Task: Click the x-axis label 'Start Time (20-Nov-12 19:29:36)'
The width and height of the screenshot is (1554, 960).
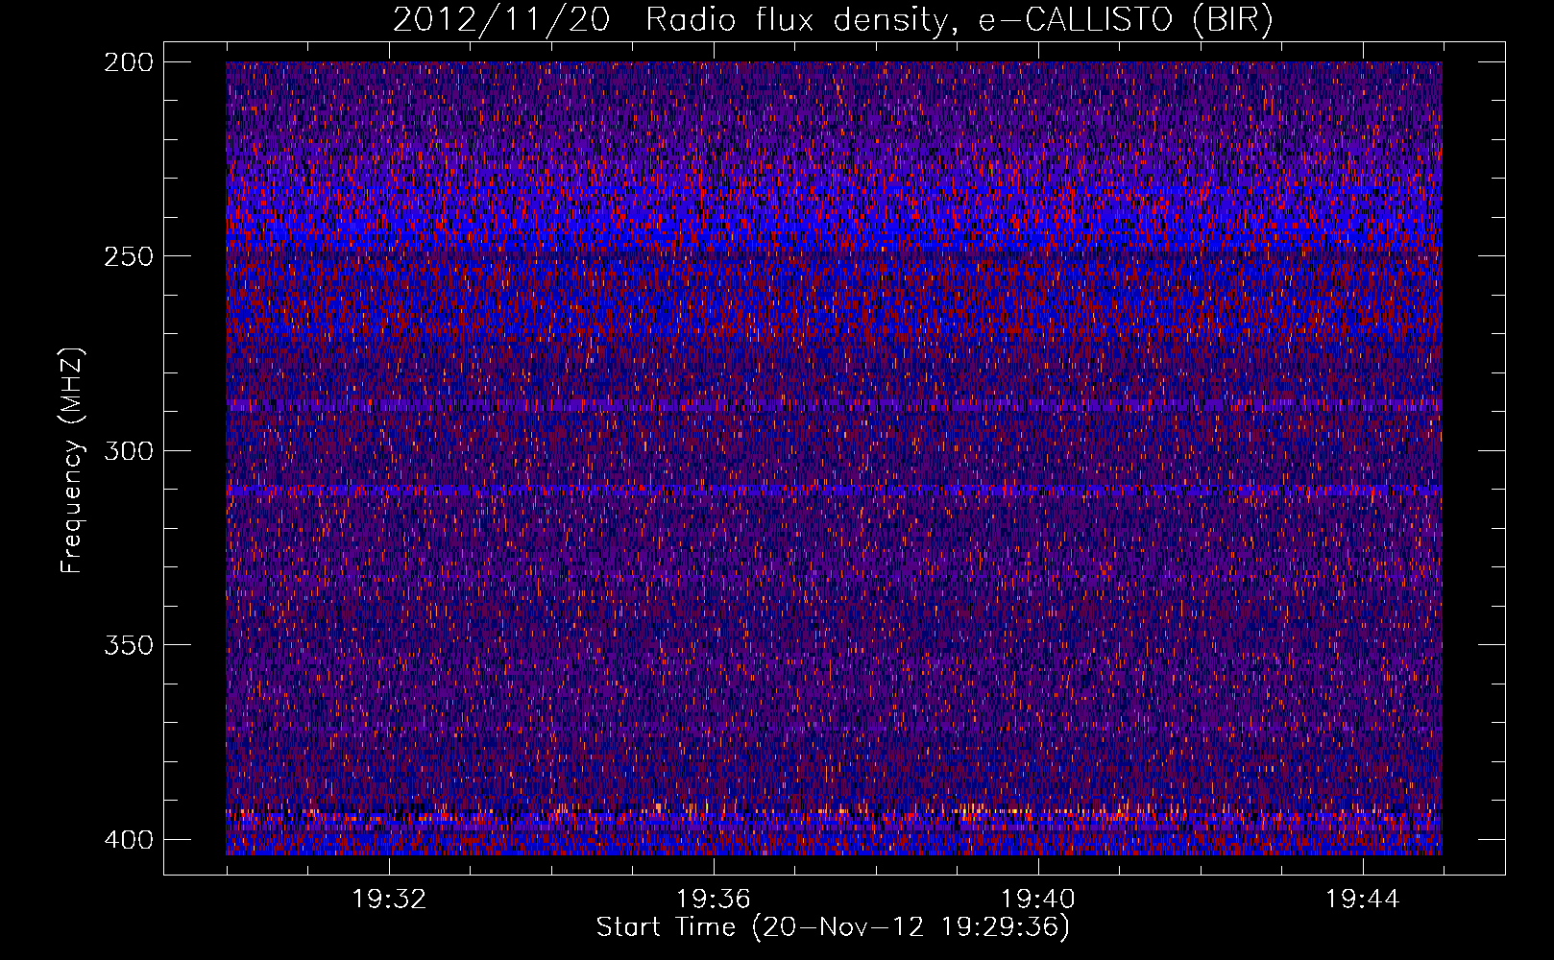Action: [x=833, y=927]
